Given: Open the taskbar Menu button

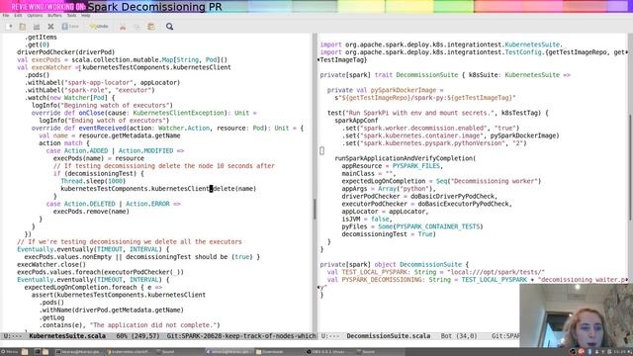Looking at the screenshot, I should pos(10,352).
